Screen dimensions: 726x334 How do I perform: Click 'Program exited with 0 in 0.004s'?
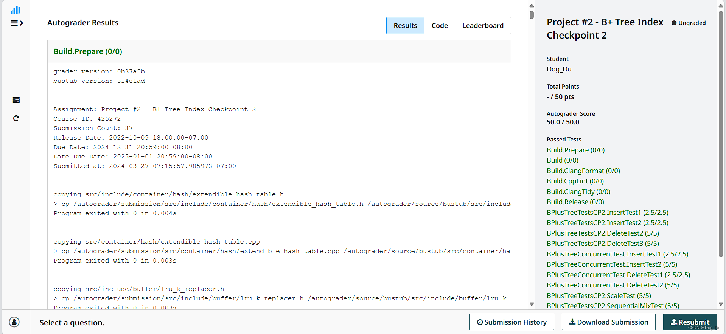click(115, 213)
